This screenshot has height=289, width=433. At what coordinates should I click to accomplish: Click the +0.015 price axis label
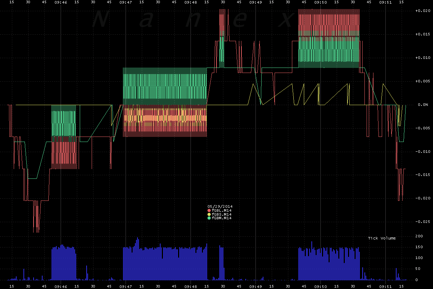point(423,34)
